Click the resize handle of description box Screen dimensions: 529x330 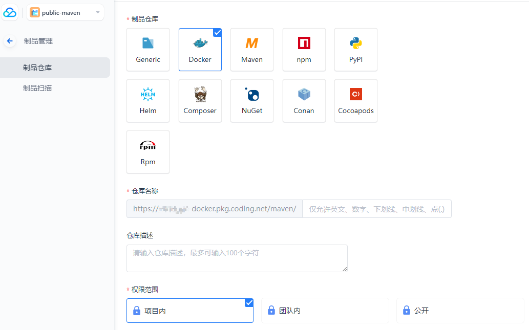345,269
